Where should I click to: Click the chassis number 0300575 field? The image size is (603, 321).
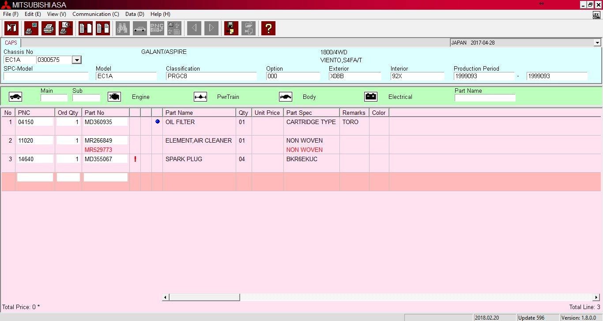[54, 60]
